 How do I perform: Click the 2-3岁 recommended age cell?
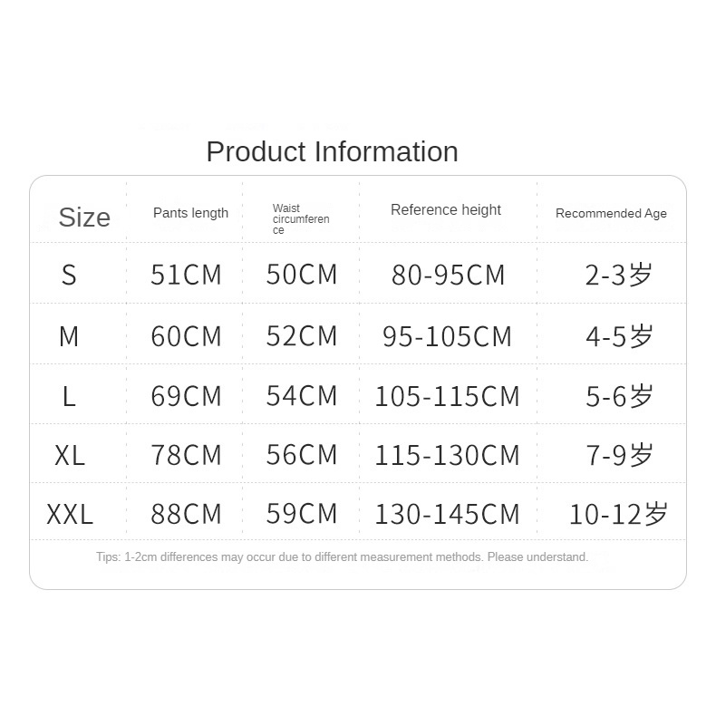pyautogui.click(x=619, y=275)
